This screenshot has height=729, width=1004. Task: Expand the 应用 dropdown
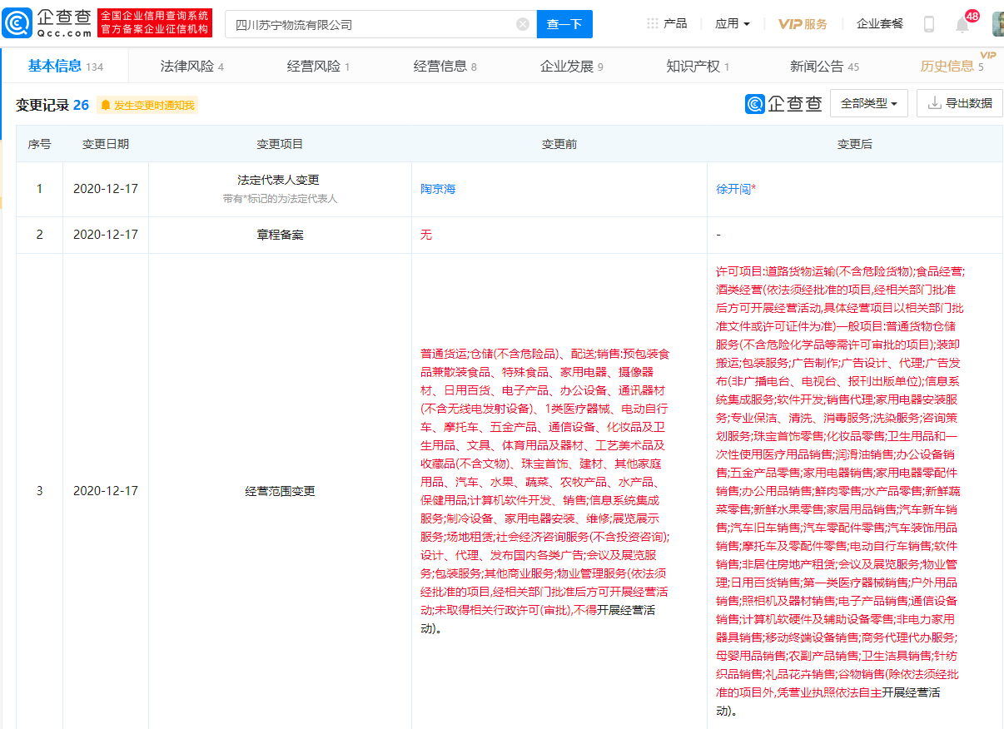(733, 23)
